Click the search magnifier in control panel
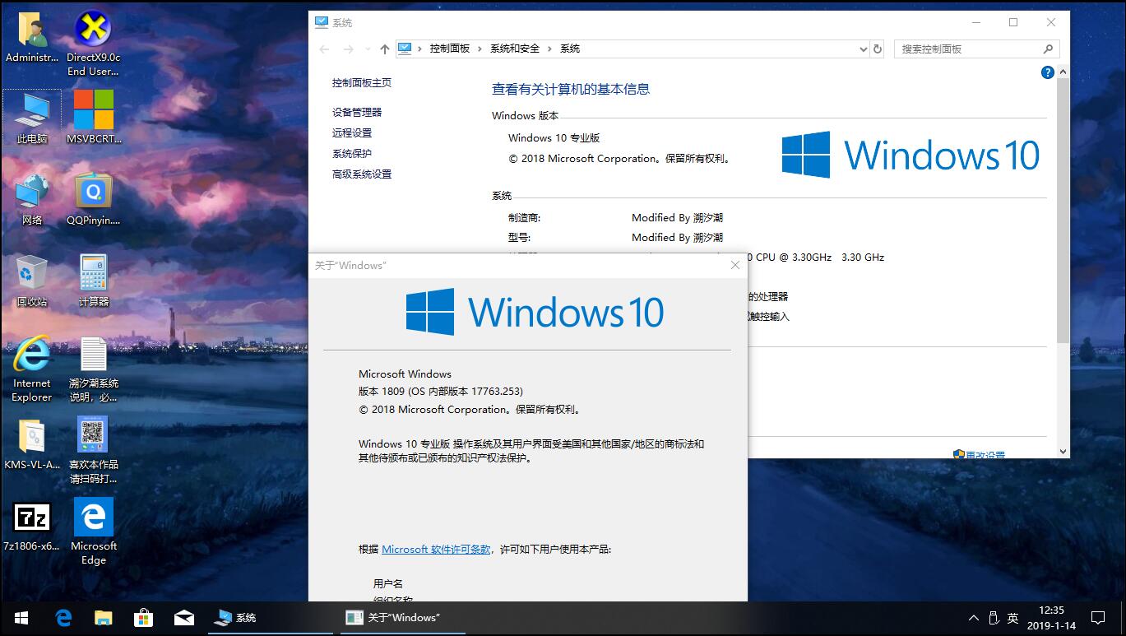The image size is (1126, 636). (1048, 49)
